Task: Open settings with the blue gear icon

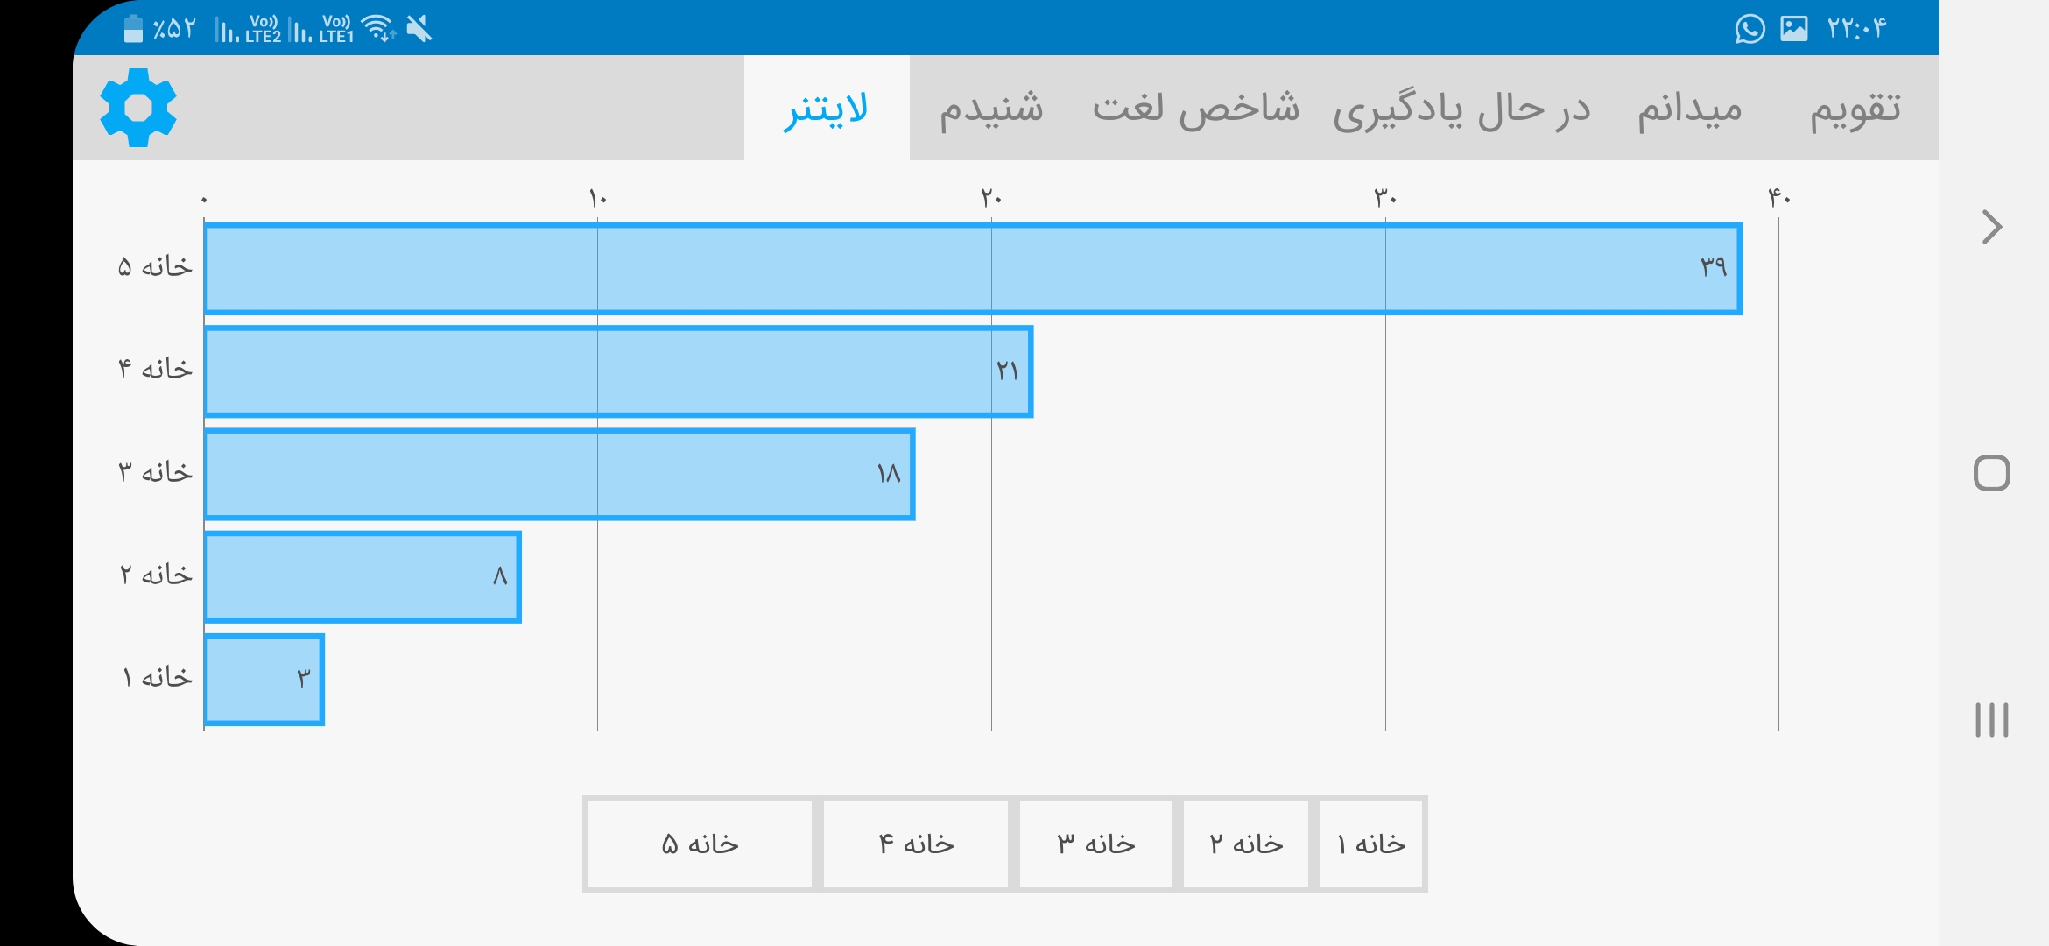Action: [138, 108]
